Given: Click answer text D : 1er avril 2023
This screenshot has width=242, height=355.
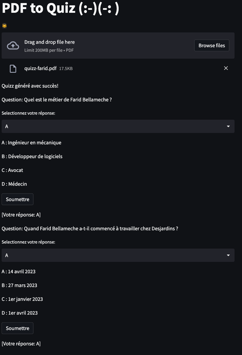Looking at the screenshot, I should click(20, 313).
